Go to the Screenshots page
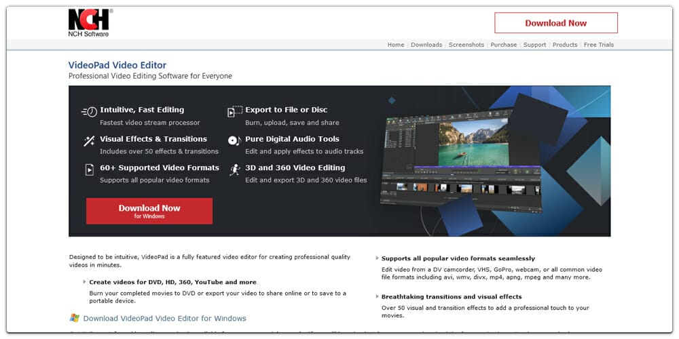Screen dimensions: 679x339 466,45
